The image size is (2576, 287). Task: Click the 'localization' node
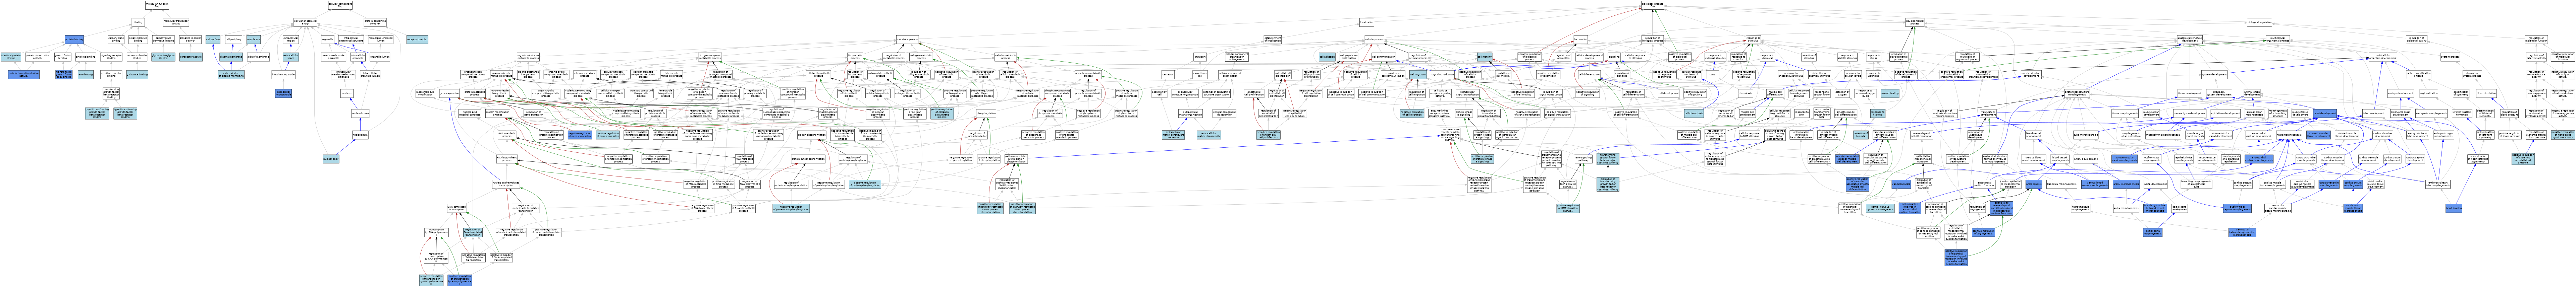(1367, 22)
